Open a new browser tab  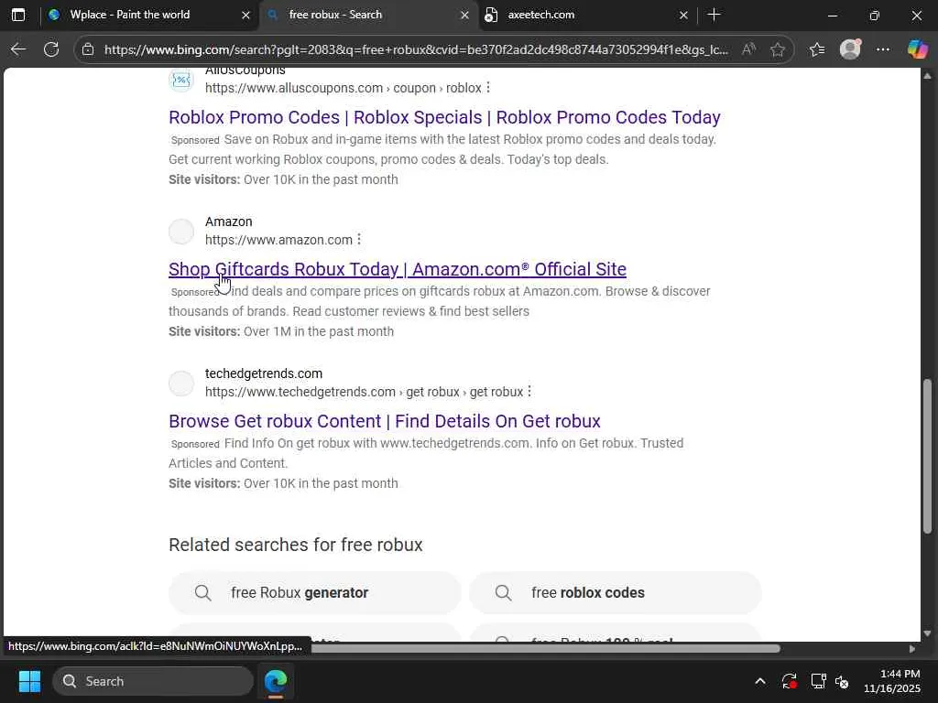pos(714,15)
